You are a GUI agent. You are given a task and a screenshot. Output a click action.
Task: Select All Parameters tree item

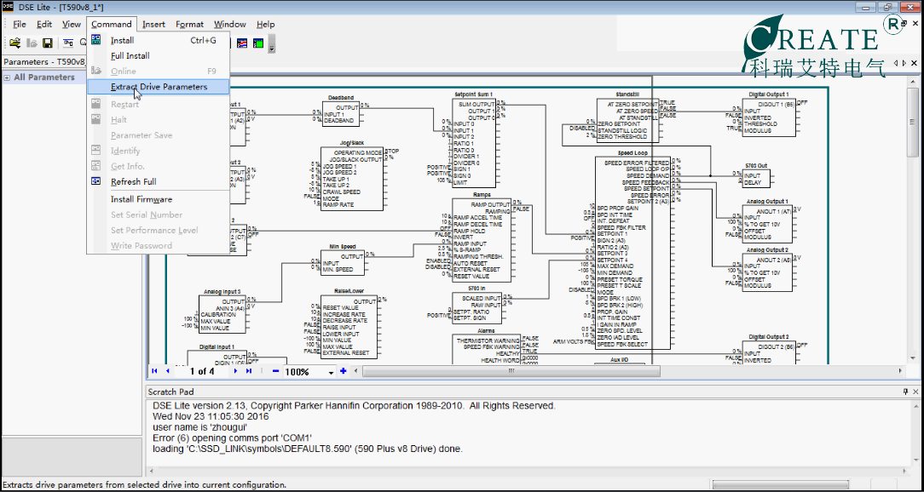44,77
